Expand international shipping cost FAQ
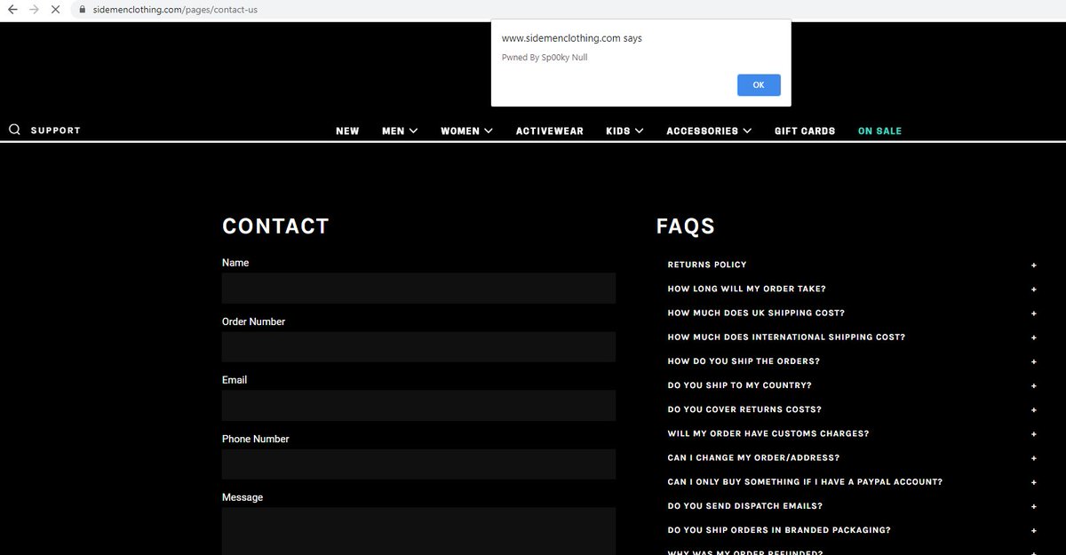1066x555 pixels. [852, 337]
